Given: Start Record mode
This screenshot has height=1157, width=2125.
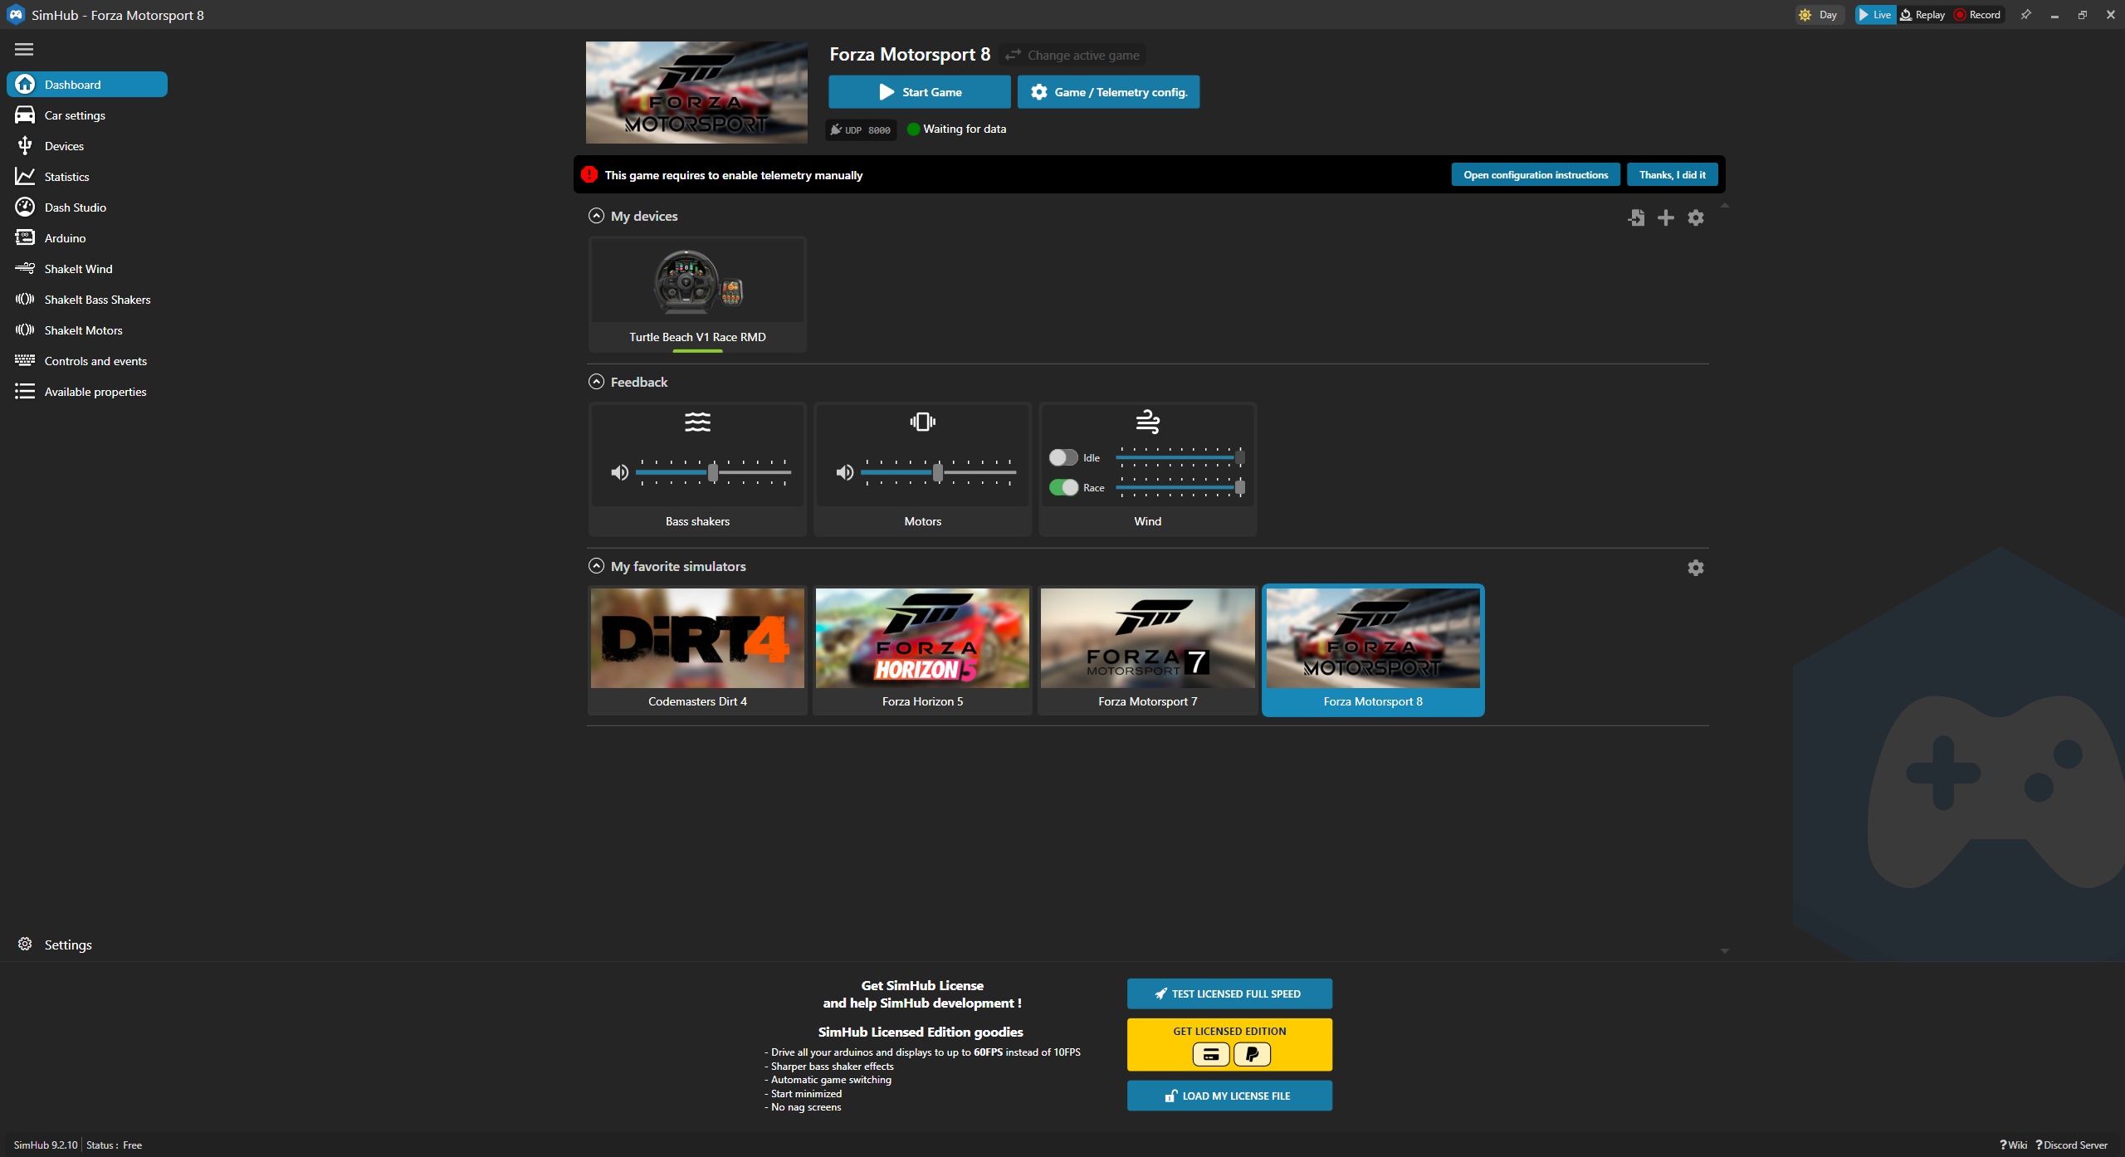Looking at the screenshot, I should click(x=1977, y=15).
